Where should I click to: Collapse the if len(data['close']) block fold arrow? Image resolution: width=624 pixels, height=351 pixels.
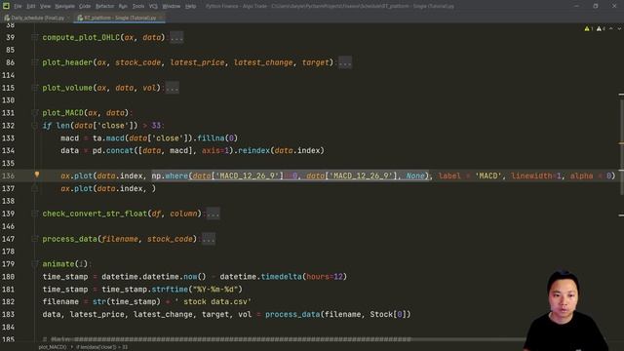tap(35, 126)
